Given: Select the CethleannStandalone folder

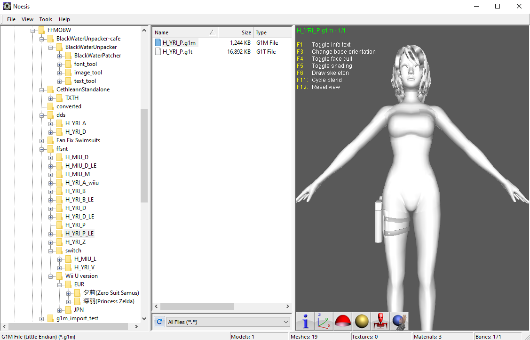Looking at the screenshot, I should pyautogui.click(x=83, y=89).
